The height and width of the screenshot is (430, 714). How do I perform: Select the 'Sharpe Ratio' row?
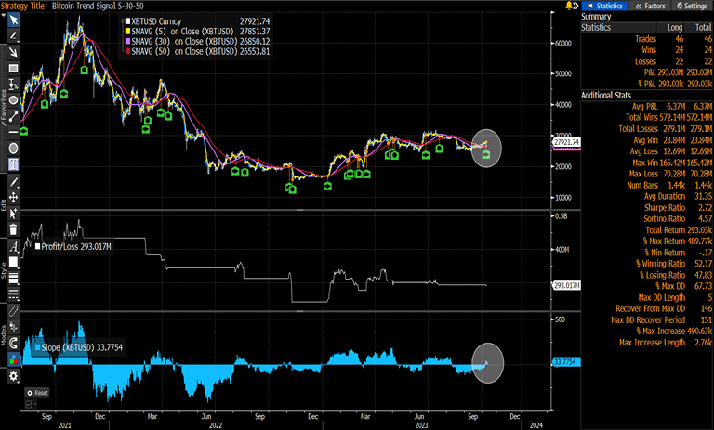click(647, 207)
